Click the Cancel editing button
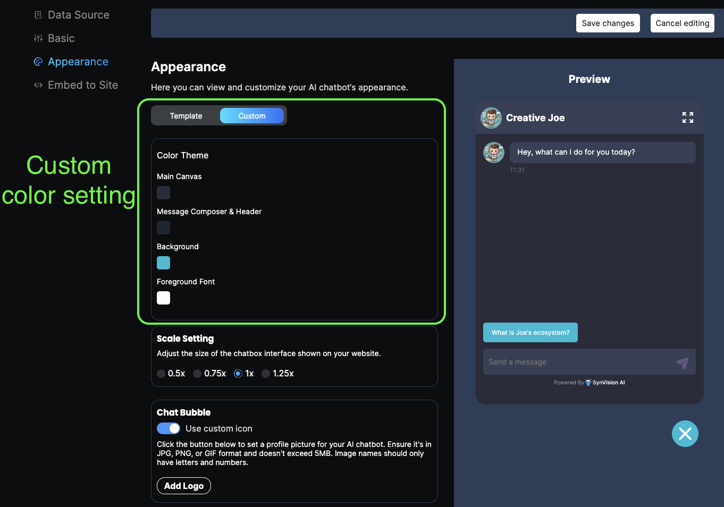The height and width of the screenshot is (507, 724). pos(682,23)
